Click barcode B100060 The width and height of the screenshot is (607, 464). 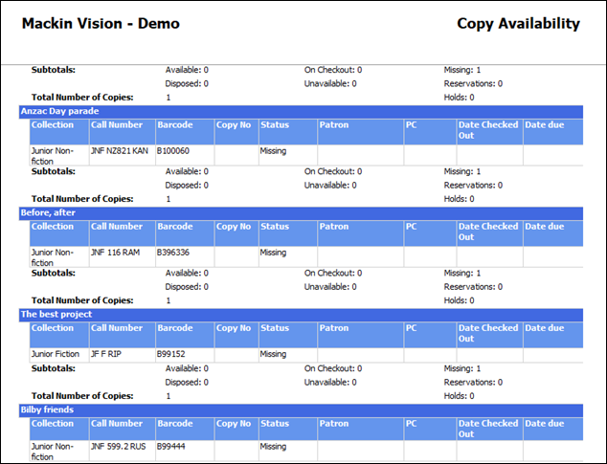pos(173,151)
